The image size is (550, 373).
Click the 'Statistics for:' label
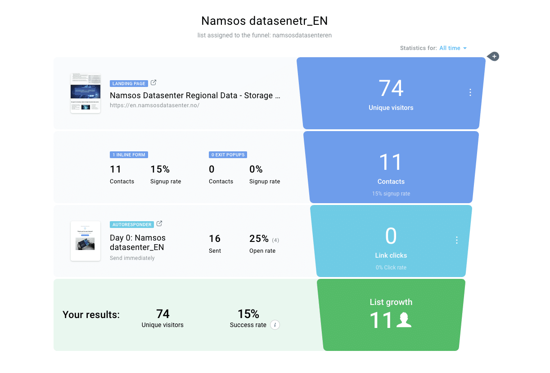tap(419, 48)
